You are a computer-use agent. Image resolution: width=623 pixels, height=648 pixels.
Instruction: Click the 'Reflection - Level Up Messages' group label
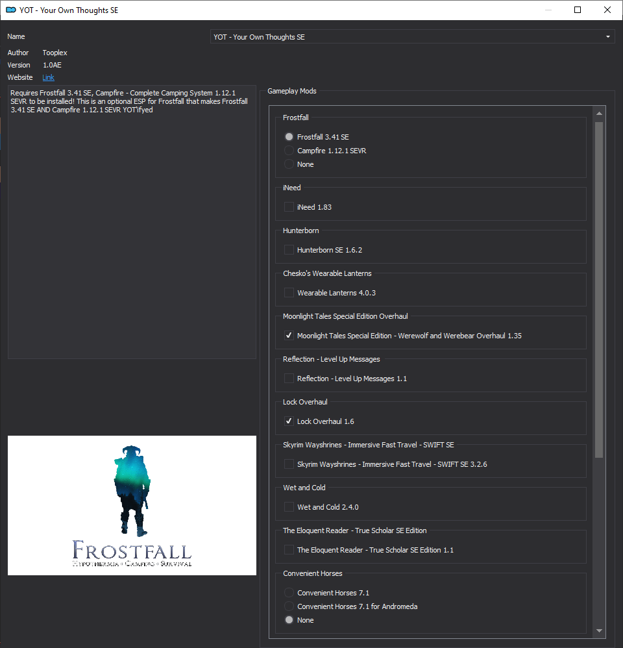(x=332, y=359)
